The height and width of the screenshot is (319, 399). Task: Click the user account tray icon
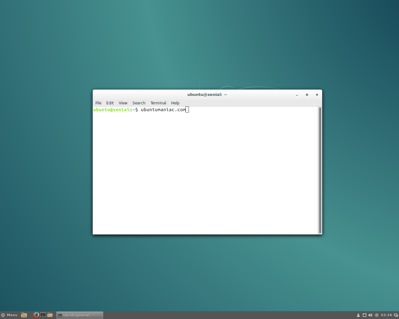coord(358,315)
